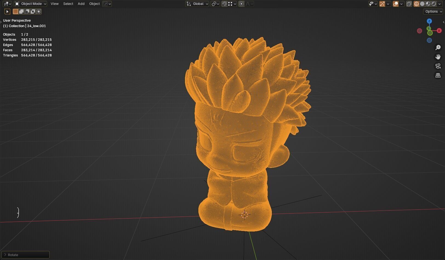
Task: Expand the toolbar arrow at left edge
Action: pos(1,22)
